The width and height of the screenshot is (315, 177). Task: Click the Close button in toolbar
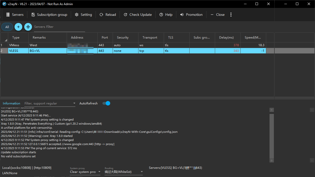(217, 15)
